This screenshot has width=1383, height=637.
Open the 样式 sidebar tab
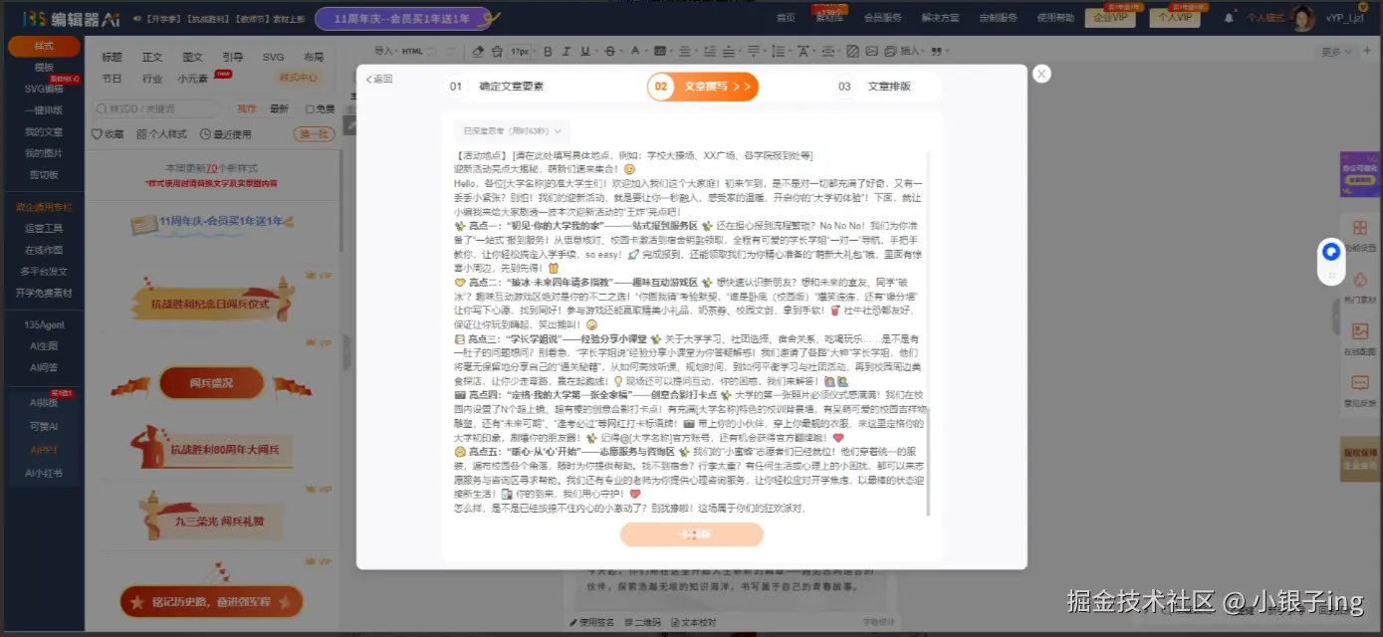click(x=44, y=46)
